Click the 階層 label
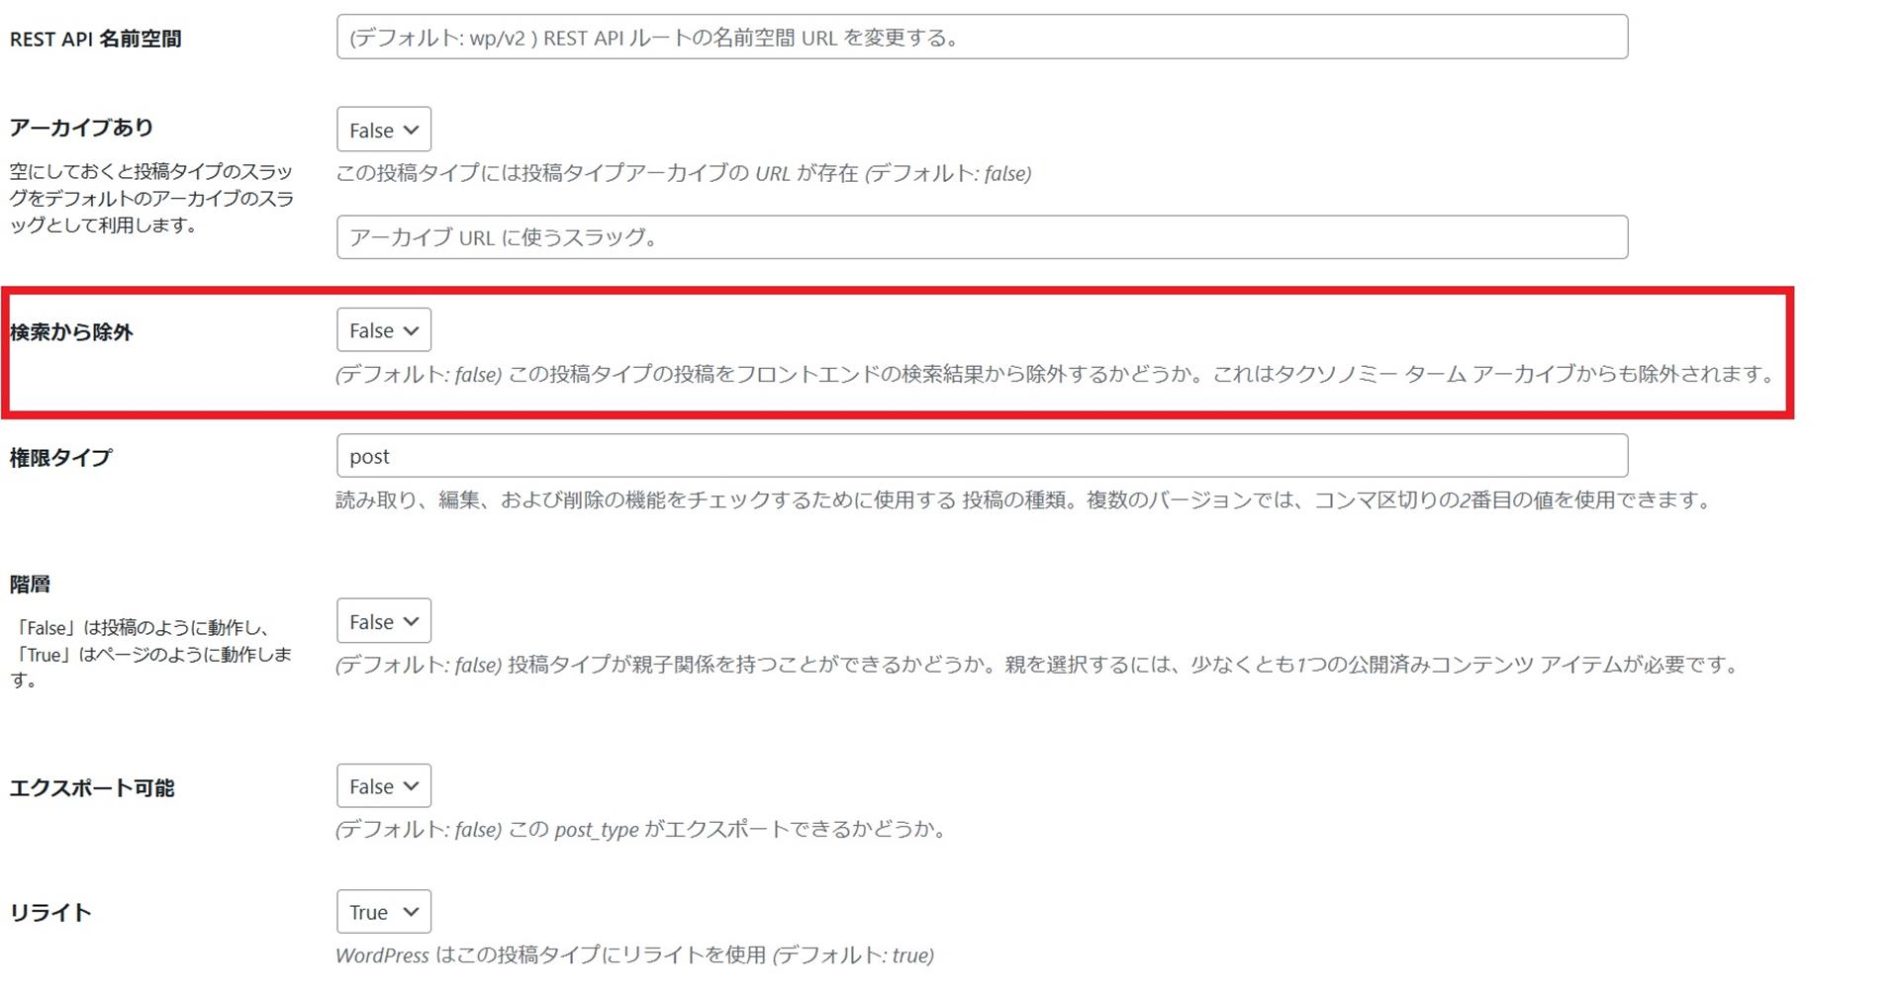1900x997 pixels. tap(30, 585)
